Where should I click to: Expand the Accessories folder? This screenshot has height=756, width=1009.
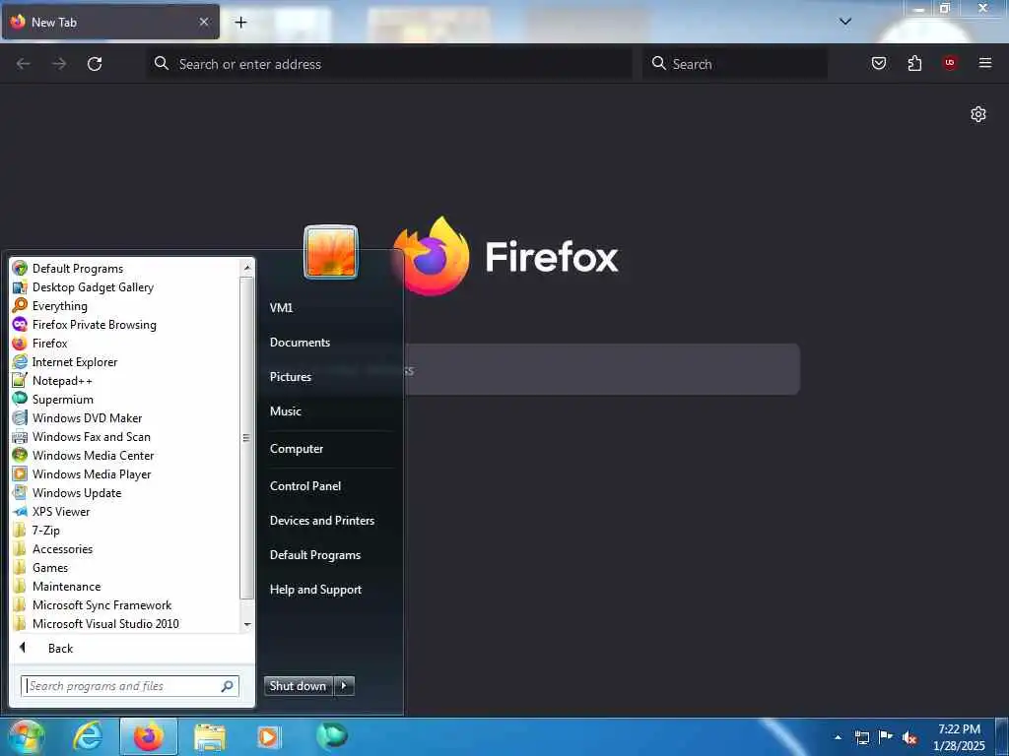(62, 549)
